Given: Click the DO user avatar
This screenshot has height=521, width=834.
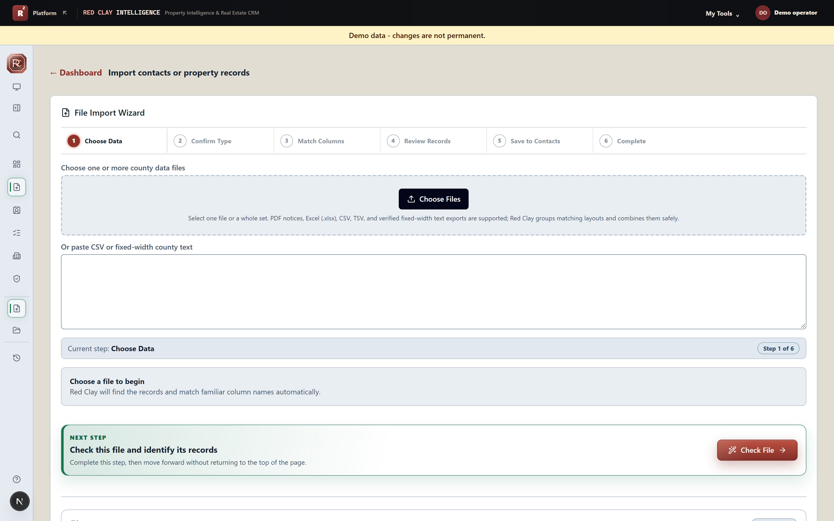Looking at the screenshot, I should tap(763, 13).
